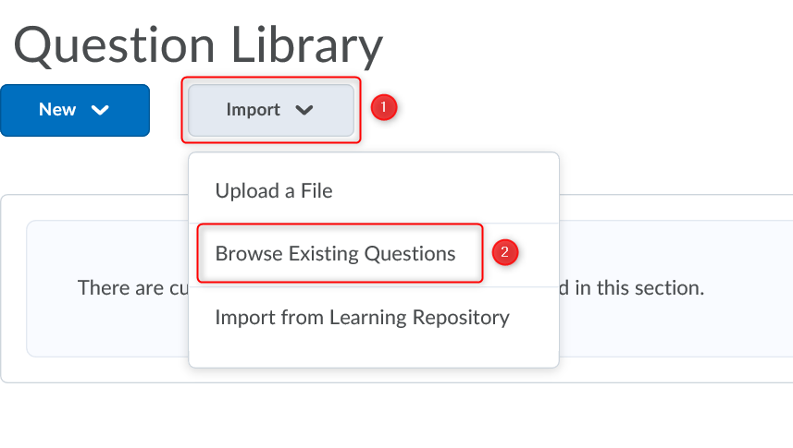Choose Browse Existing Questions menu item
The width and height of the screenshot is (793, 448).
[335, 253]
